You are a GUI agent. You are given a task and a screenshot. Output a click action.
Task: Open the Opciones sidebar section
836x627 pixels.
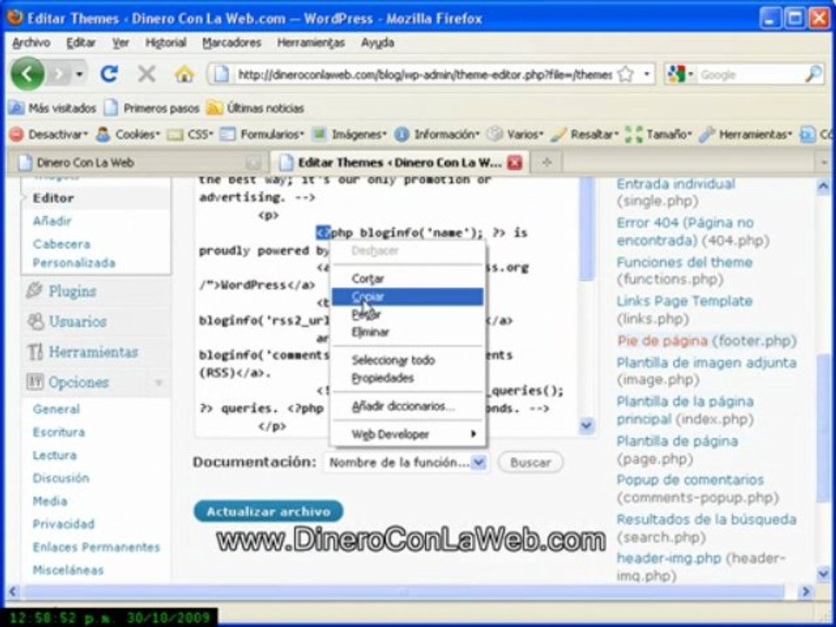point(78,382)
